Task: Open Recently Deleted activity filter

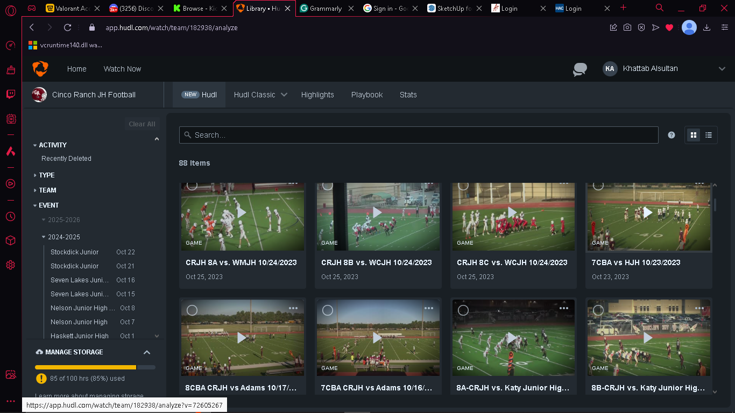Action: click(x=66, y=159)
